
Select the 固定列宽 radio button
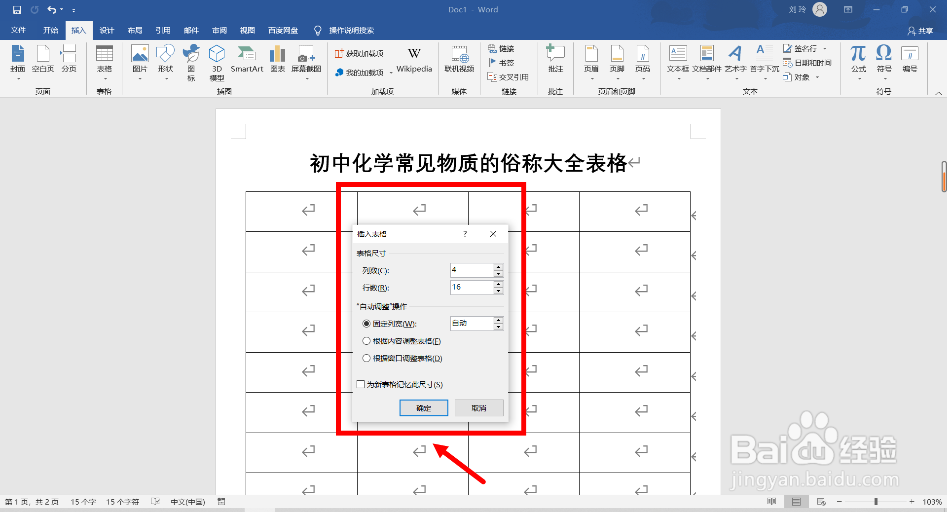(366, 324)
